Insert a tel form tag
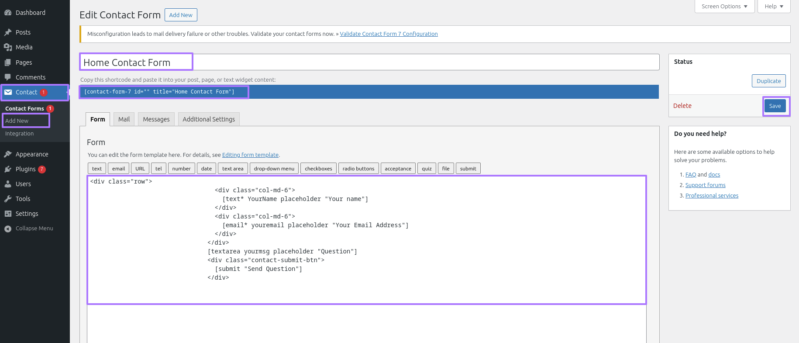 pos(158,169)
